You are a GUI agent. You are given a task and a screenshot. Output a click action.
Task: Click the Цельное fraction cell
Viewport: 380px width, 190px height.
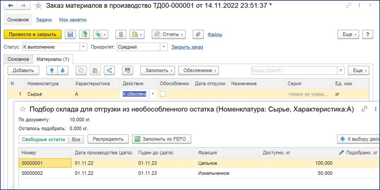point(227,163)
